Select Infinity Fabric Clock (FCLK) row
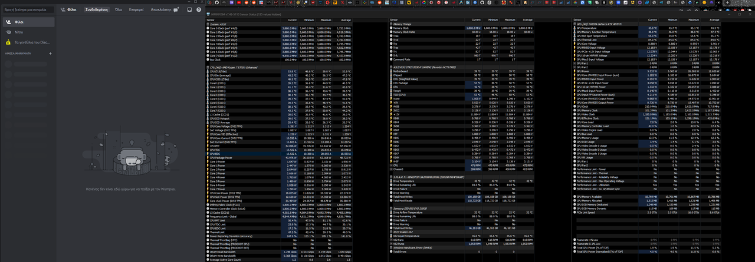This screenshot has height=262, width=755. tap(280, 204)
